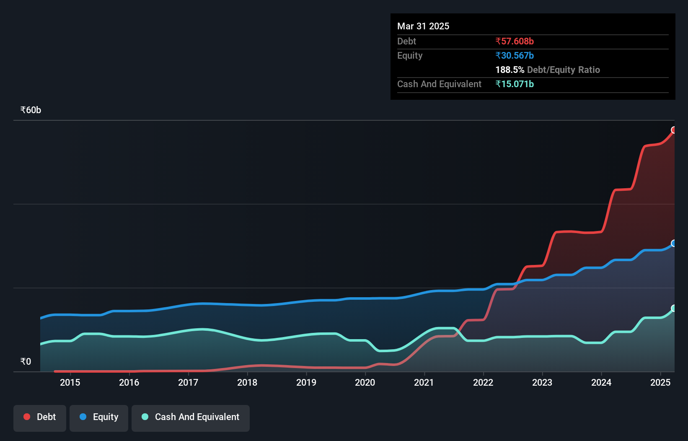Click the Mar 31 2025 tooltip date
The image size is (688, 441).
coord(423,26)
